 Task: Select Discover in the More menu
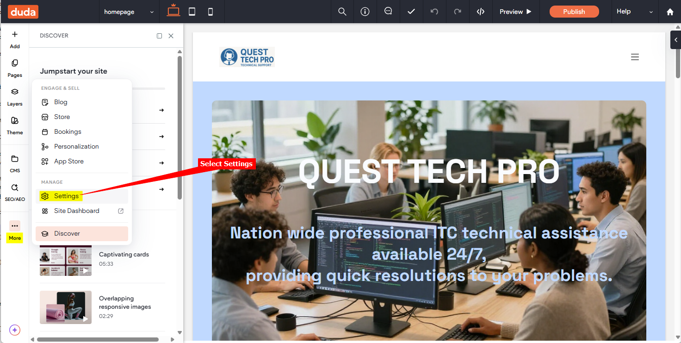click(82, 233)
